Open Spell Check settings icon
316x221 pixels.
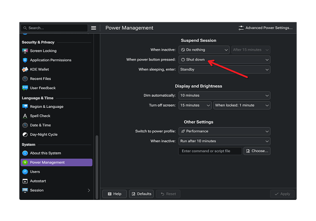[25, 116]
